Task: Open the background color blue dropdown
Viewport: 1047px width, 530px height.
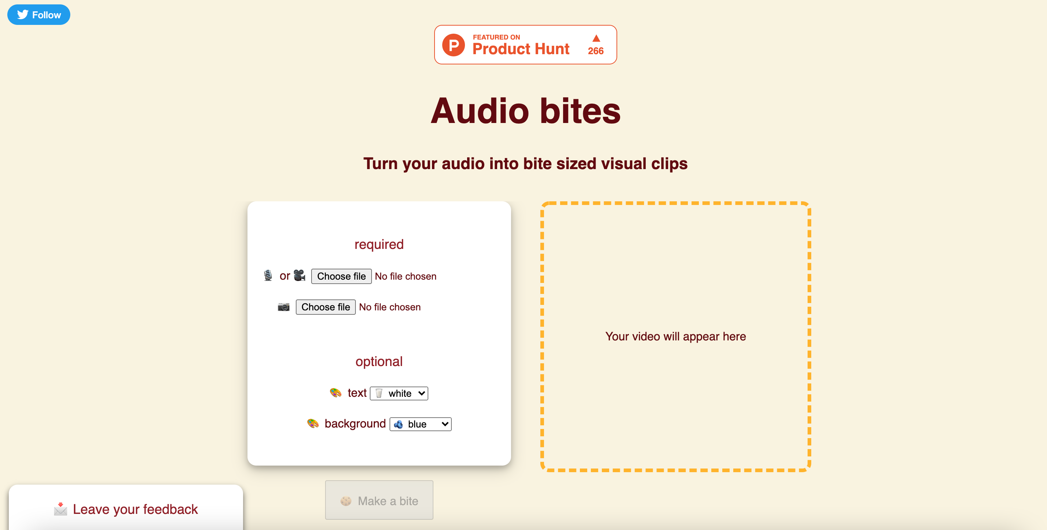Action: click(420, 424)
